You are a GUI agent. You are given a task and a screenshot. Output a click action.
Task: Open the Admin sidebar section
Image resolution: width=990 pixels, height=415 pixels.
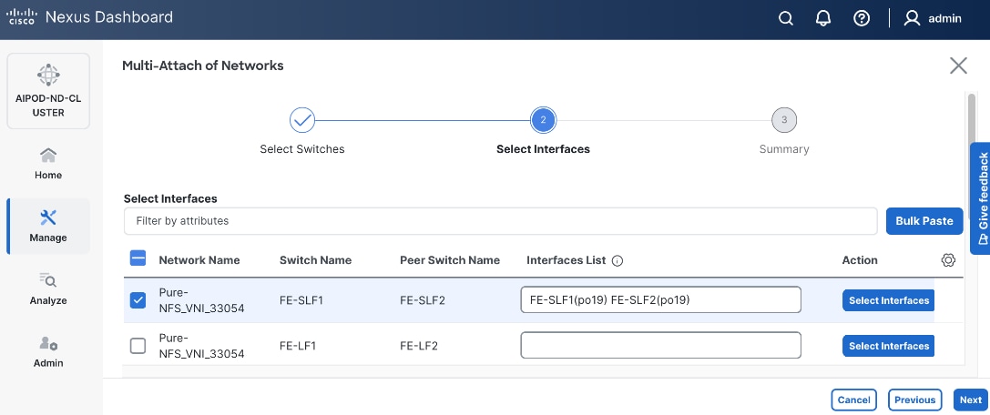pos(48,351)
